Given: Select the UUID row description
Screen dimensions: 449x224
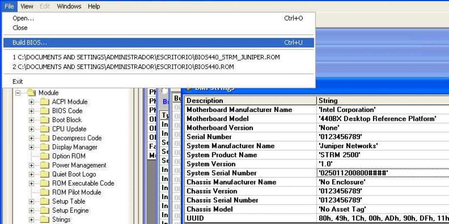Looking at the screenshot, I should (x=251, y=218).
